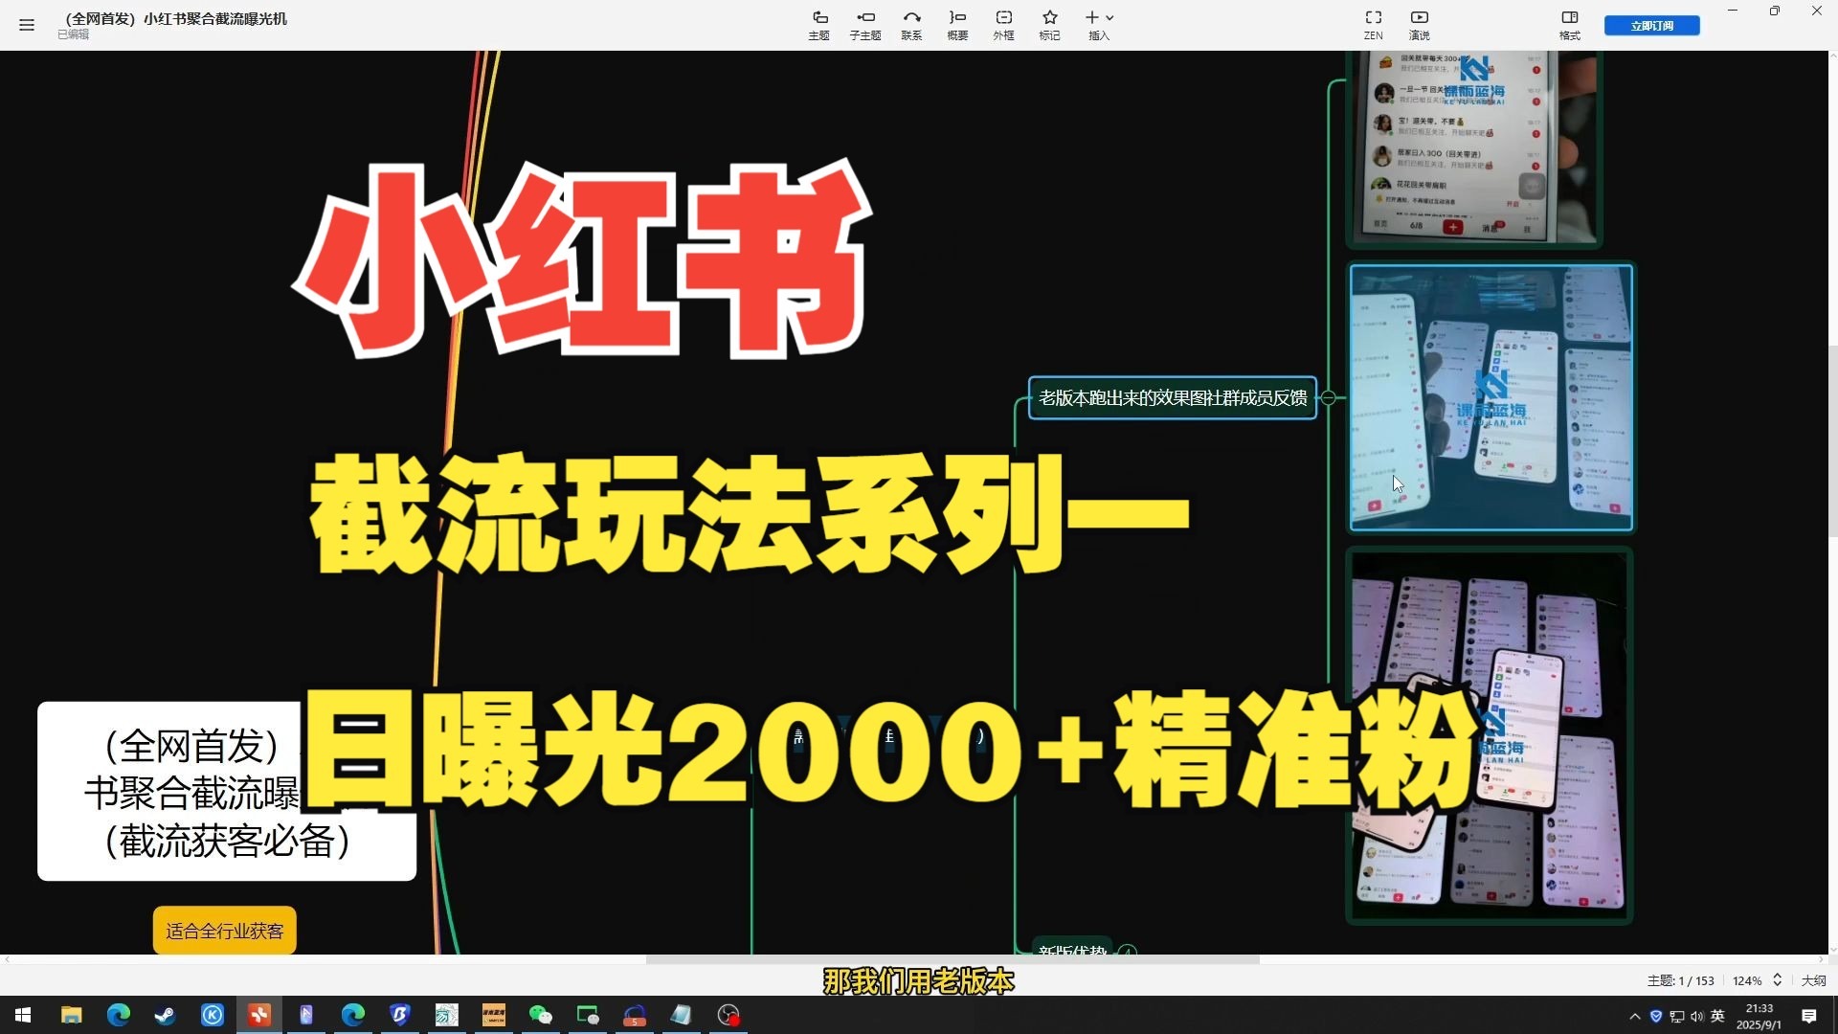Open the Windows Start menu
1838x1034 pixels.
23,1015
